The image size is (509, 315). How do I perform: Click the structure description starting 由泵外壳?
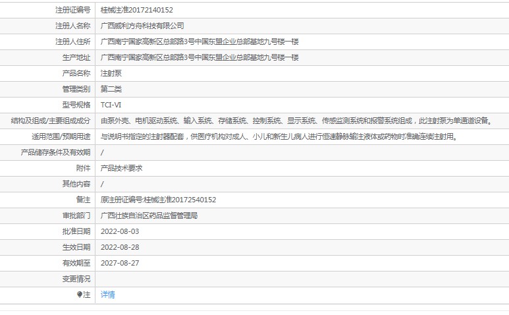[x=297, y=121]
